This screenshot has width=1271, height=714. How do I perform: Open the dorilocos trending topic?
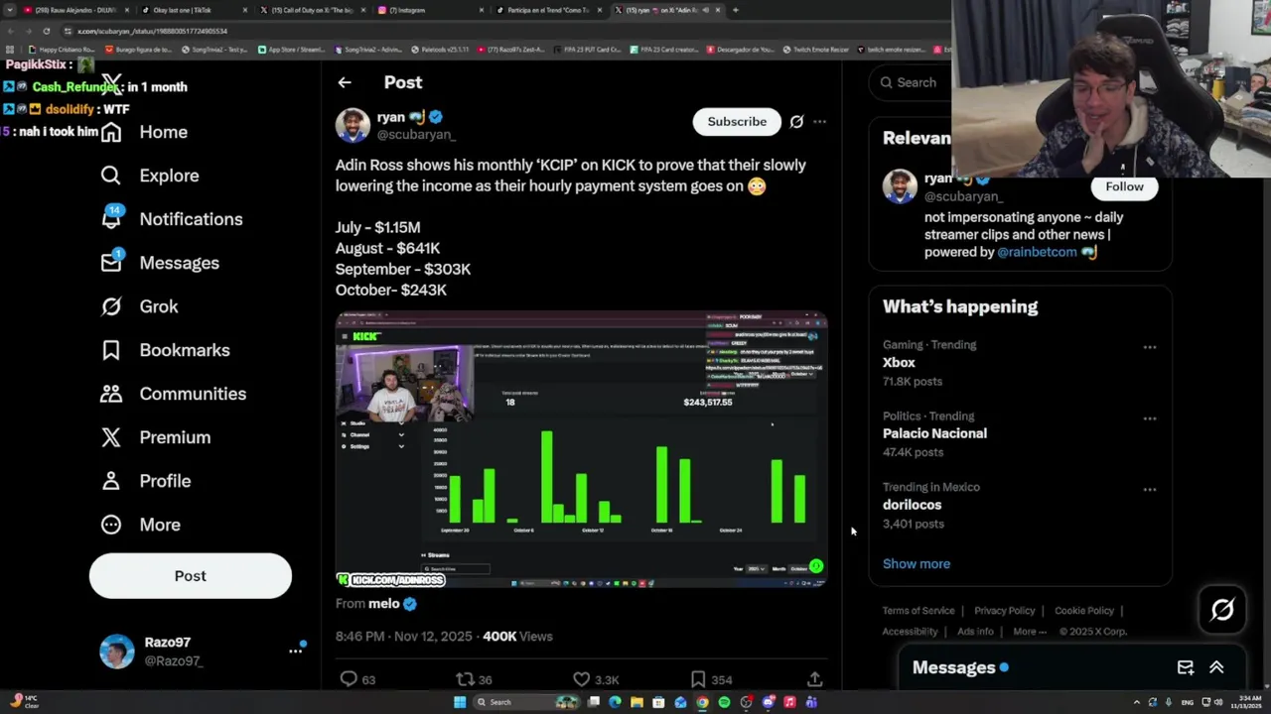click(x=912, y=505)
